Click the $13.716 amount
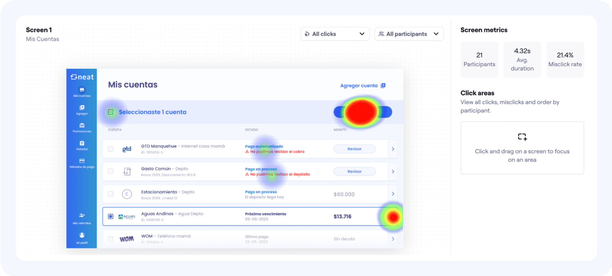Image resolution: width=612 pixels, height=276 pixels. tap(342, 216)
